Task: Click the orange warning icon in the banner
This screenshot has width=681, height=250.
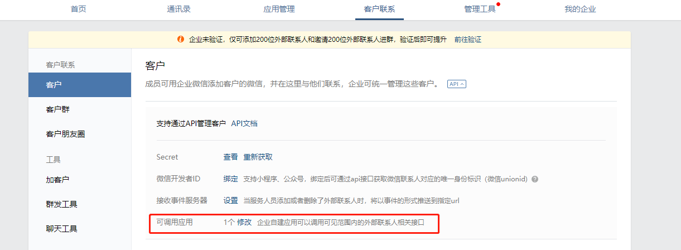Action: click(x=181, y=40)
